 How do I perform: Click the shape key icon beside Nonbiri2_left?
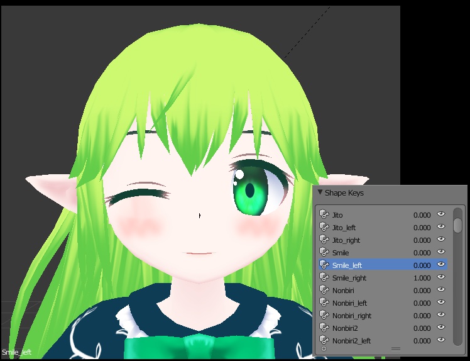tap(324, 341)
